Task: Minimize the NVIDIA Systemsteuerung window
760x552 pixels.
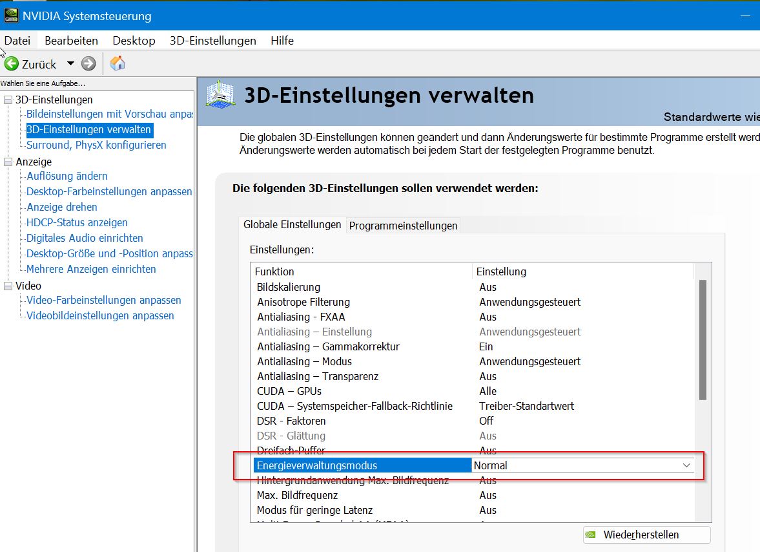Action: [745, 16]
